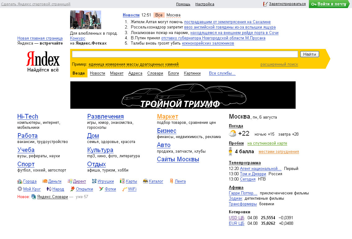Open news about Сахалин earthquake victims
Image resolution: width=352 pixels, height=239 pixels.
227,22
